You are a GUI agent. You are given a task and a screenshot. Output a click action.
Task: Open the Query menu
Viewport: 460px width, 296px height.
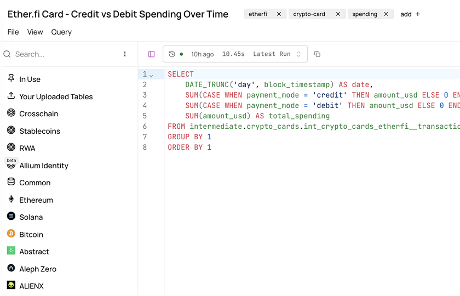(x=61, y=32)
